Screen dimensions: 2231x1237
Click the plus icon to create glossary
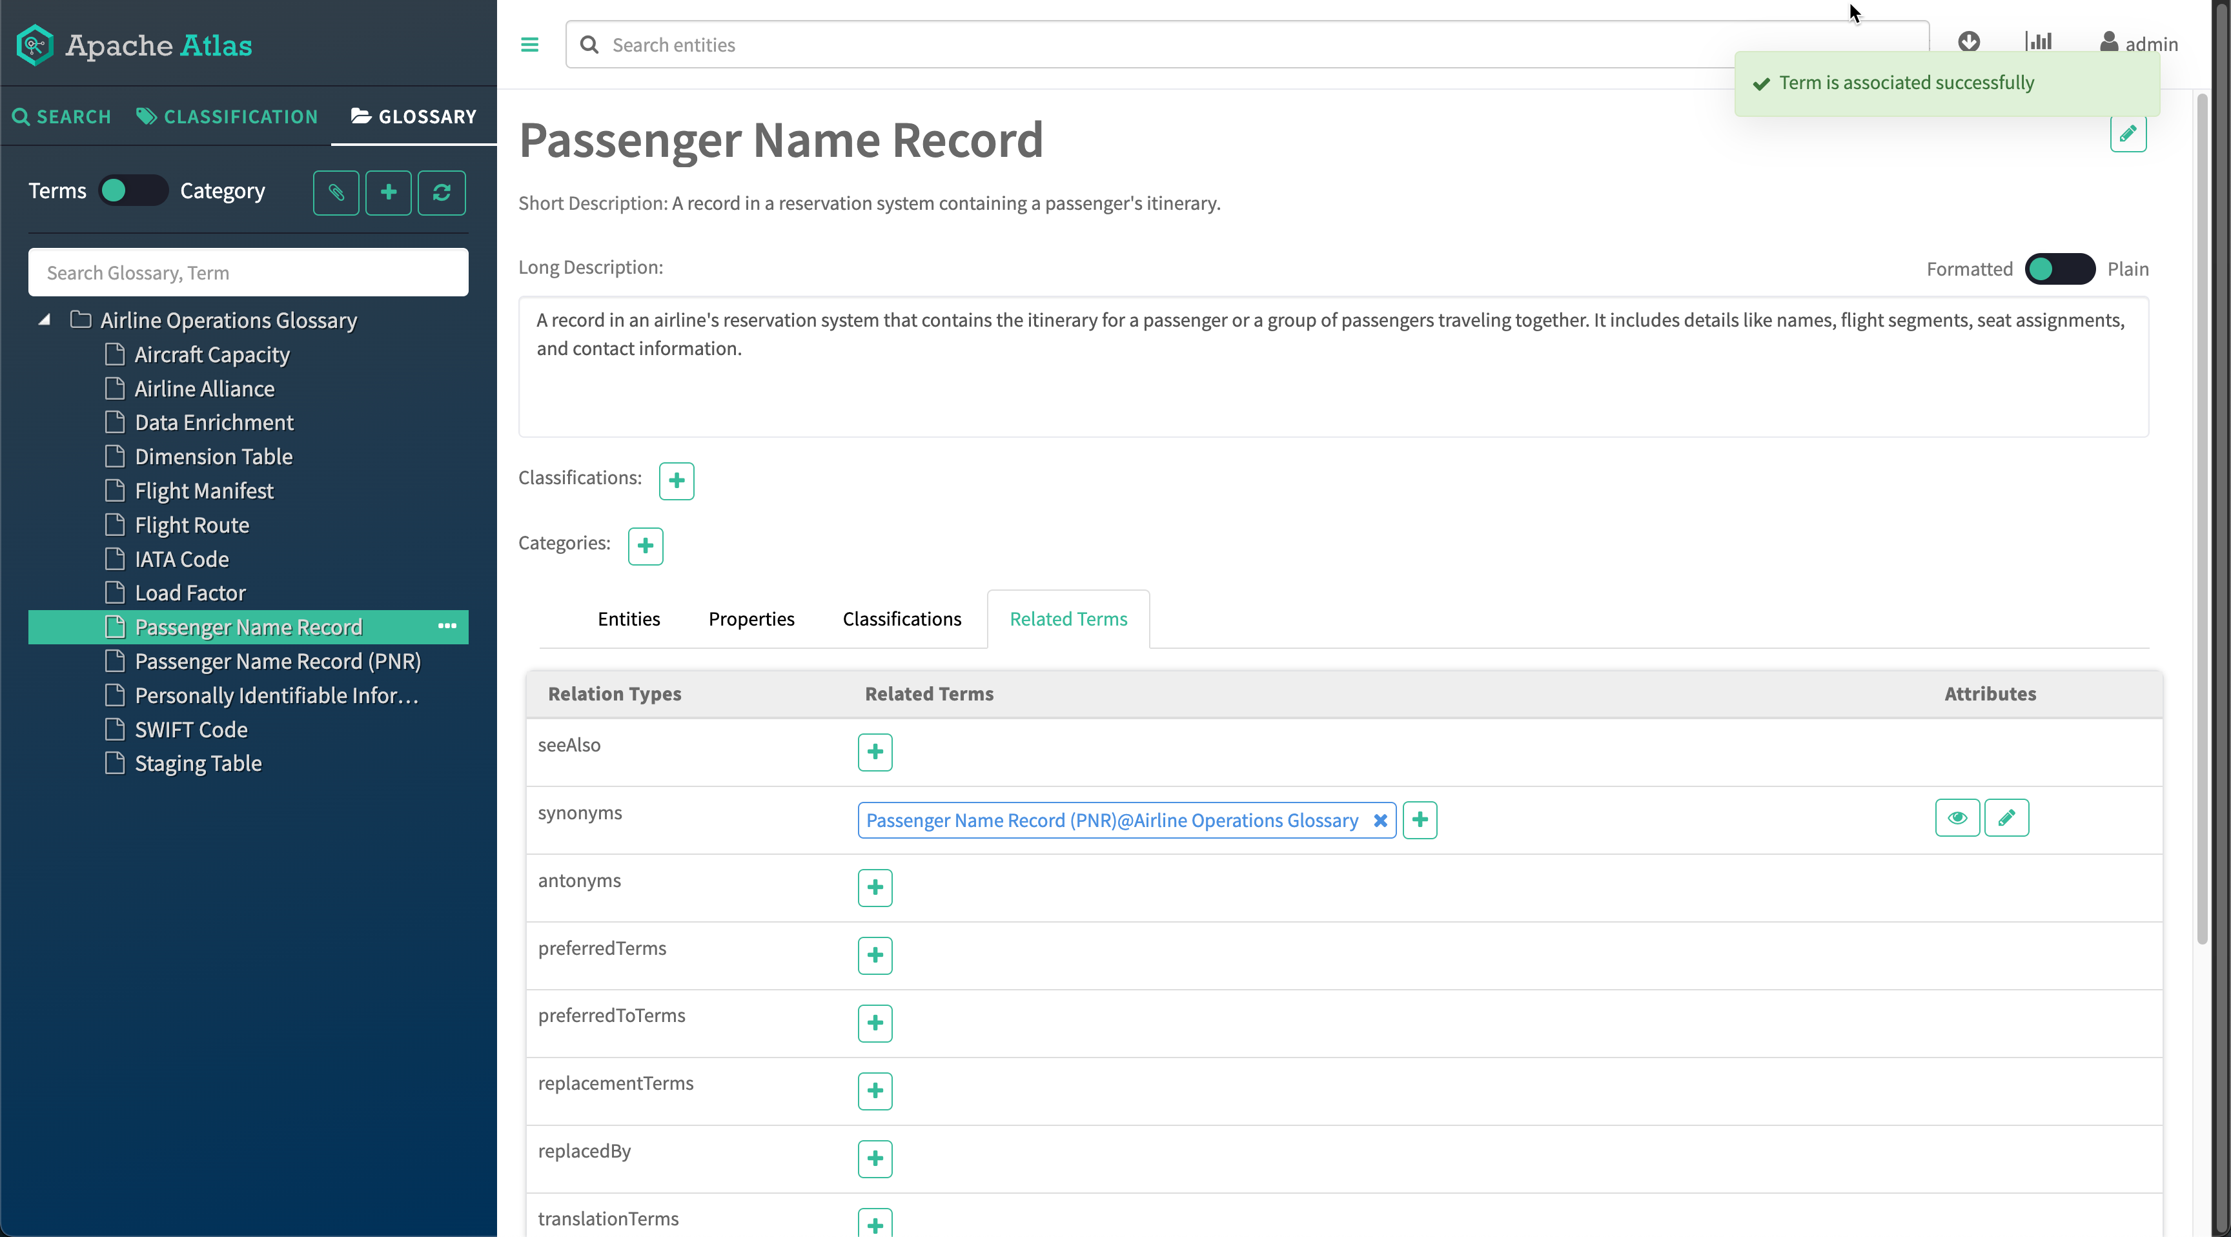[389, 192]
